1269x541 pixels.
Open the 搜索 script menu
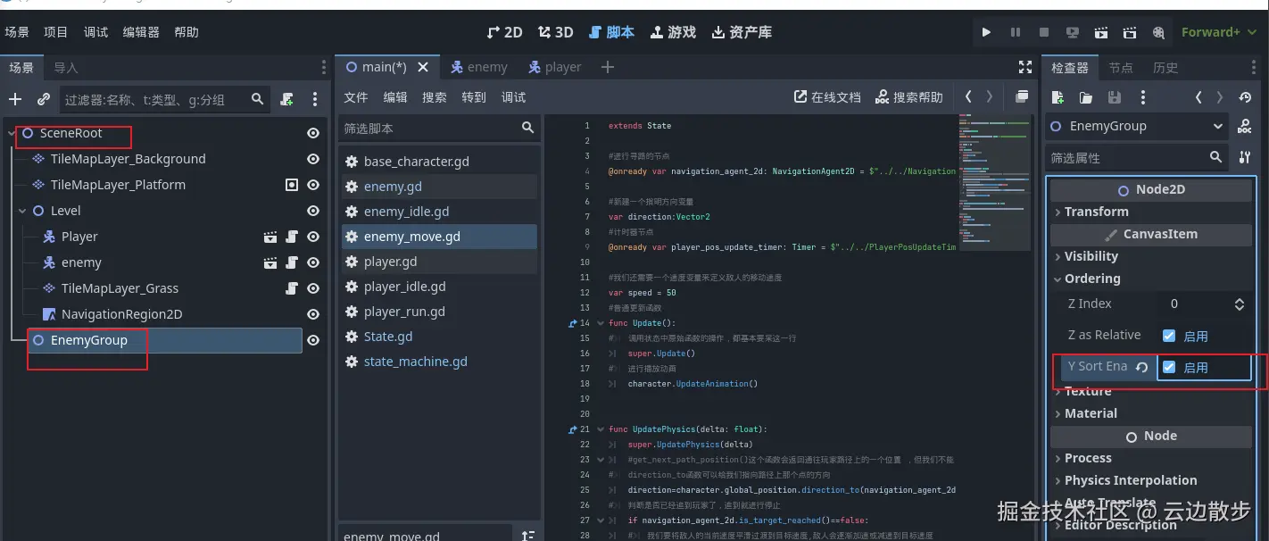(x=435, y=97)
